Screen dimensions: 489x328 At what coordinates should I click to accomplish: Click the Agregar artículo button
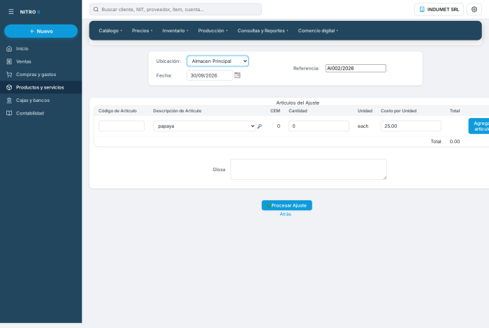coord(479,126)
